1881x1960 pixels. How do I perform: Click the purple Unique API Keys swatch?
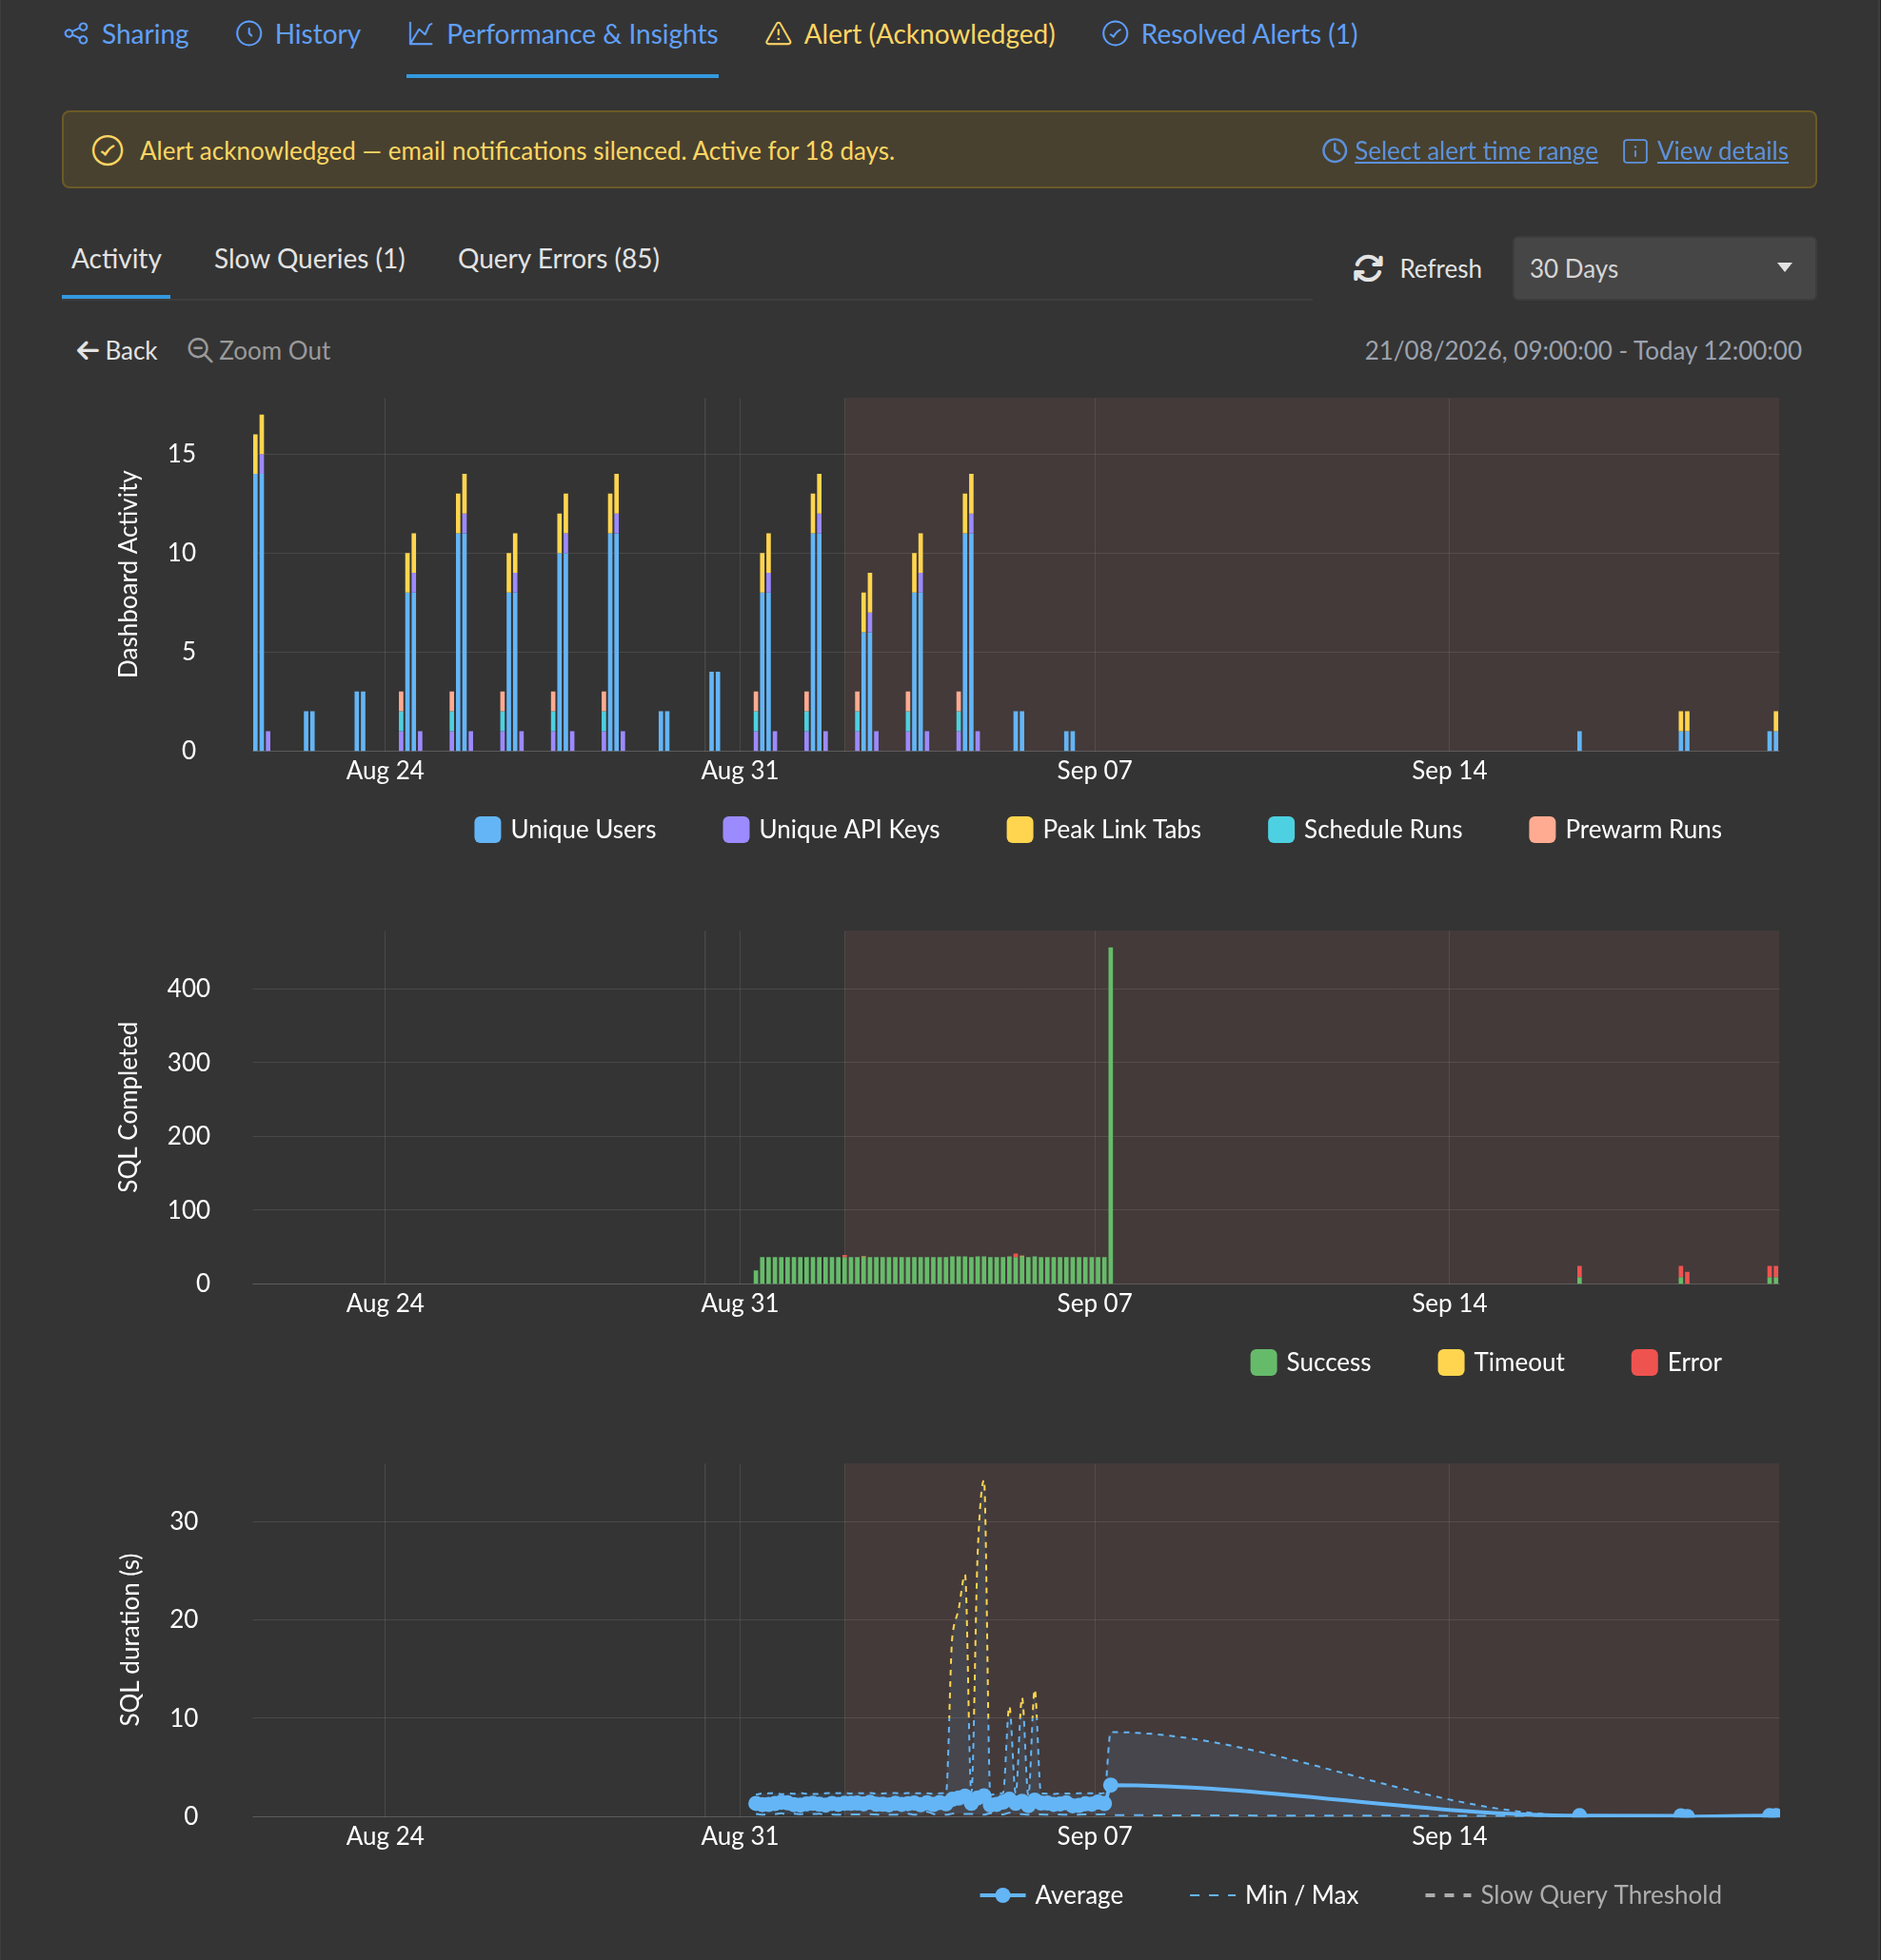[737, 830]
